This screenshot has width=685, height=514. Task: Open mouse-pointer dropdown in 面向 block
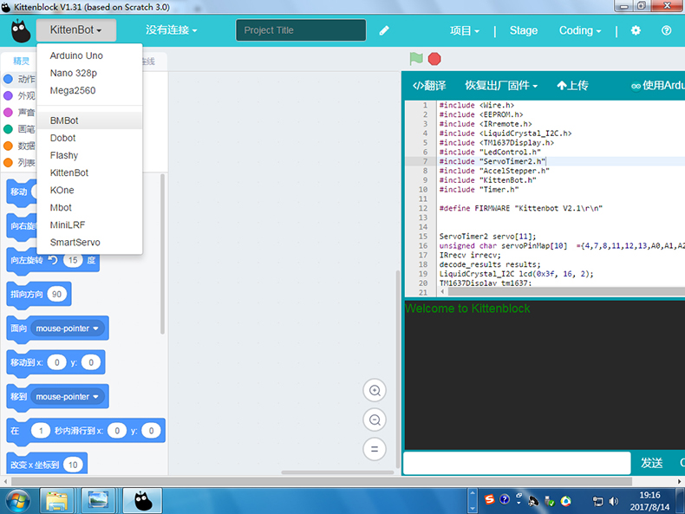(x=69, y=329)
